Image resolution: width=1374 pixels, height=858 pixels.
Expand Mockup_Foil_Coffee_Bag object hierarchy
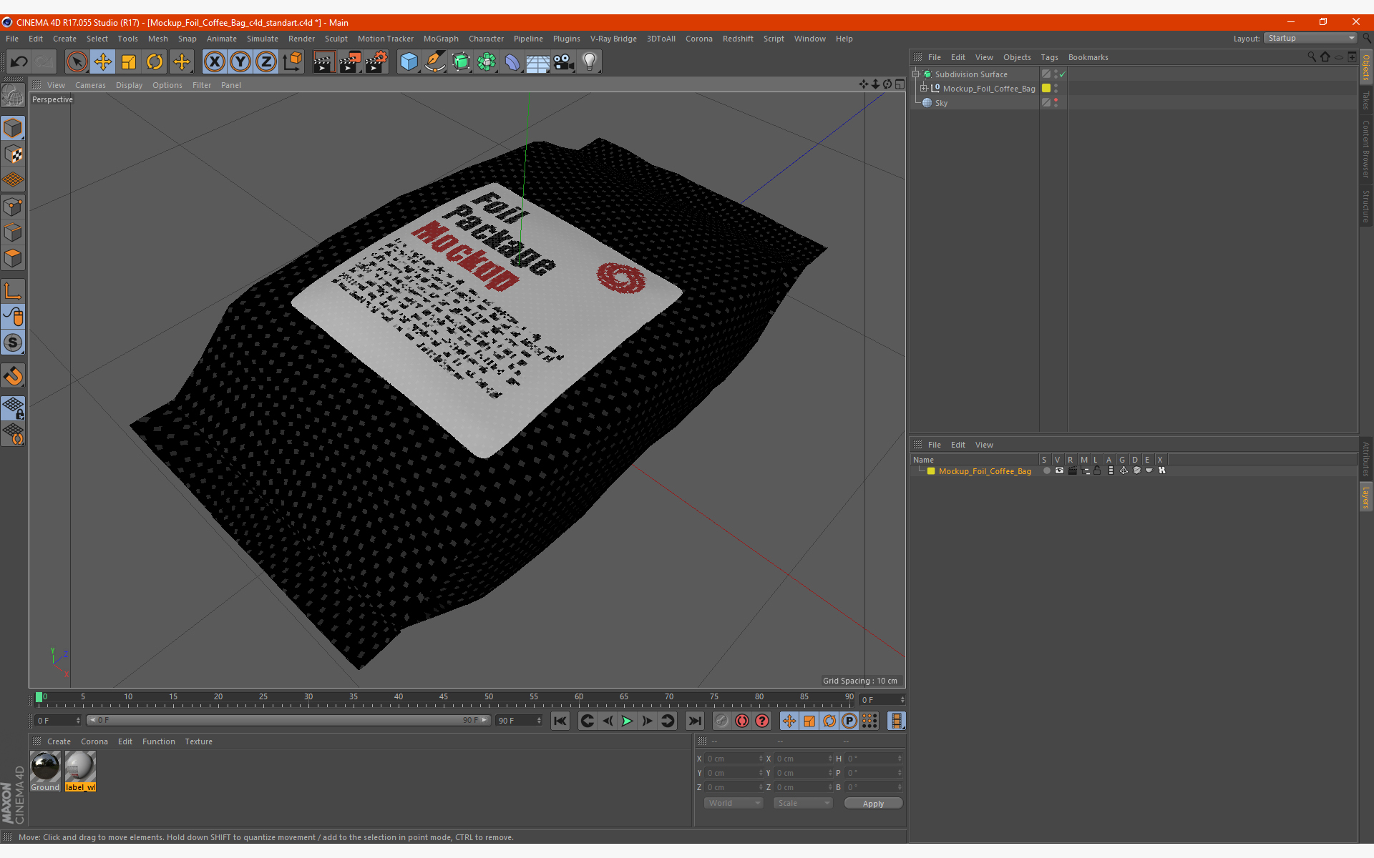(923, 88)
